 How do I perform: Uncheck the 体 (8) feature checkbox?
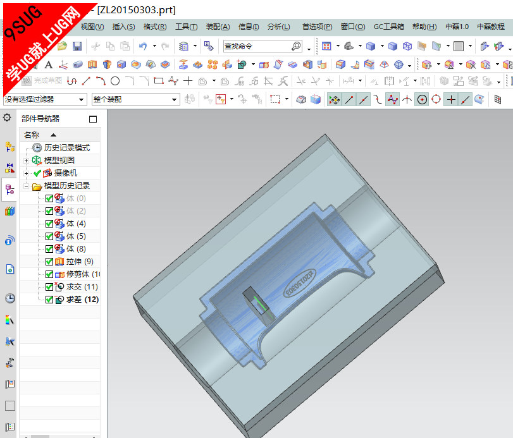point(49,249)
